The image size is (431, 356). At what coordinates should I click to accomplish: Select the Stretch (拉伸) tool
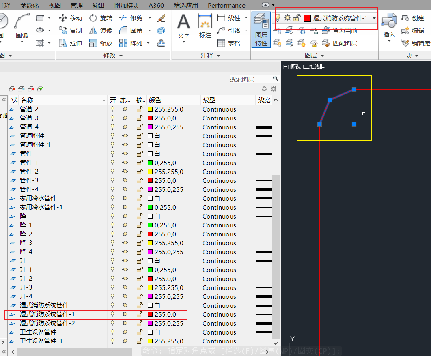[x=70, y=43]
